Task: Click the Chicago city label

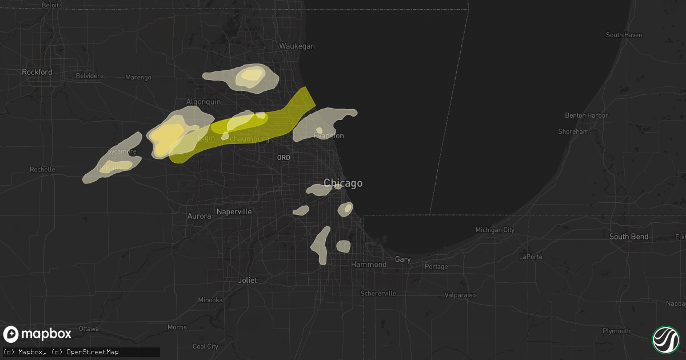Action: click(x=343, y=183)
